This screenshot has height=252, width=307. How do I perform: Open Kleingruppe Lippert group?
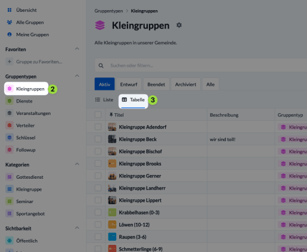click(140, 200)
